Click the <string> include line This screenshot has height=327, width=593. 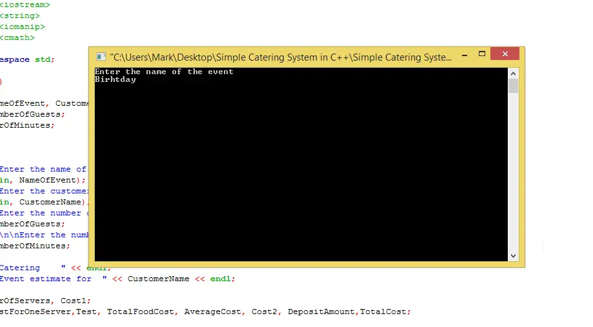click(x=19, y=15)
